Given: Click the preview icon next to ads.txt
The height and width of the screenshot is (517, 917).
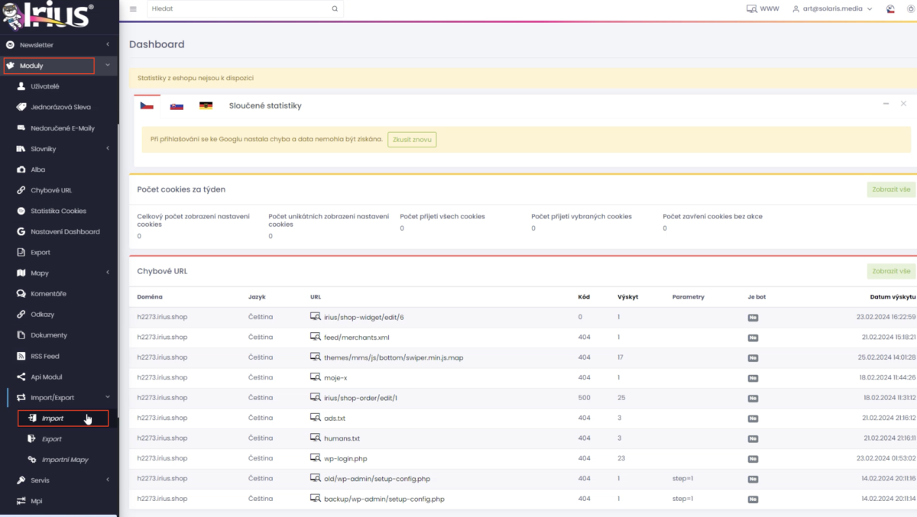Looking at the screenshot, I should 315,418.
